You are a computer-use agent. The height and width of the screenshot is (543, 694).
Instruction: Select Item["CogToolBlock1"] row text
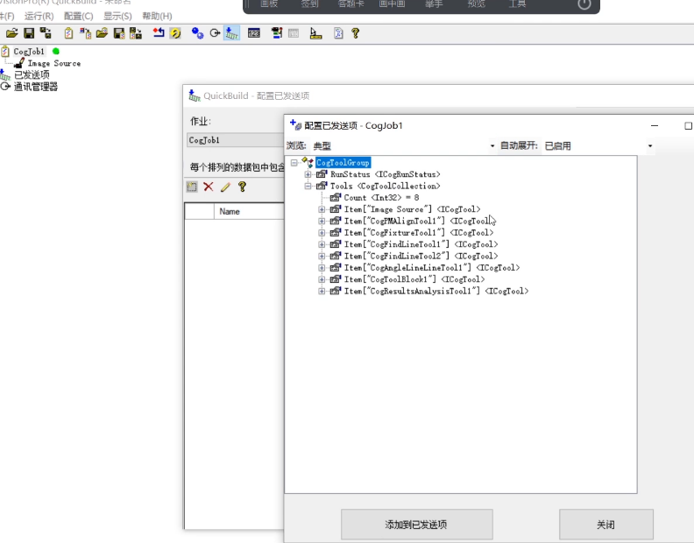414,279
